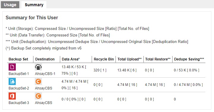214x112 pixels.
Task: Select the Summary tab
Action: (34, 5)
